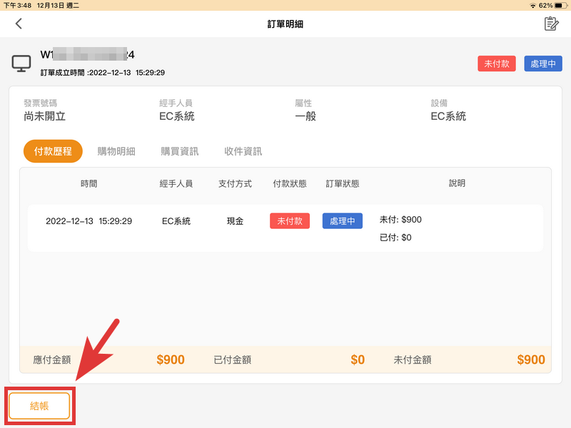
Task: Click the 結帳 checkout button
Action: (x=39, y=405)
